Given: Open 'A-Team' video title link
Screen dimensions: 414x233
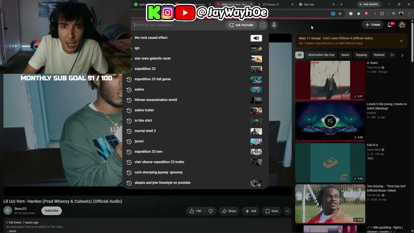Looking at the screenshot, I should pos(372,63).
